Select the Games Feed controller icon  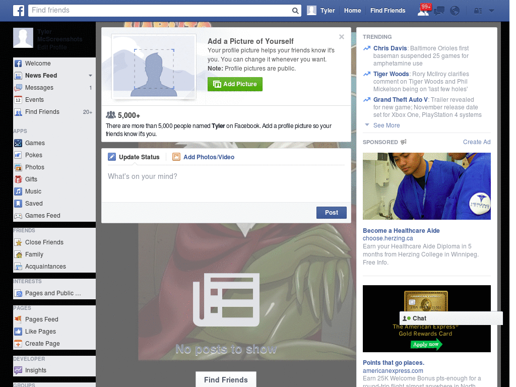pos(18,215)
